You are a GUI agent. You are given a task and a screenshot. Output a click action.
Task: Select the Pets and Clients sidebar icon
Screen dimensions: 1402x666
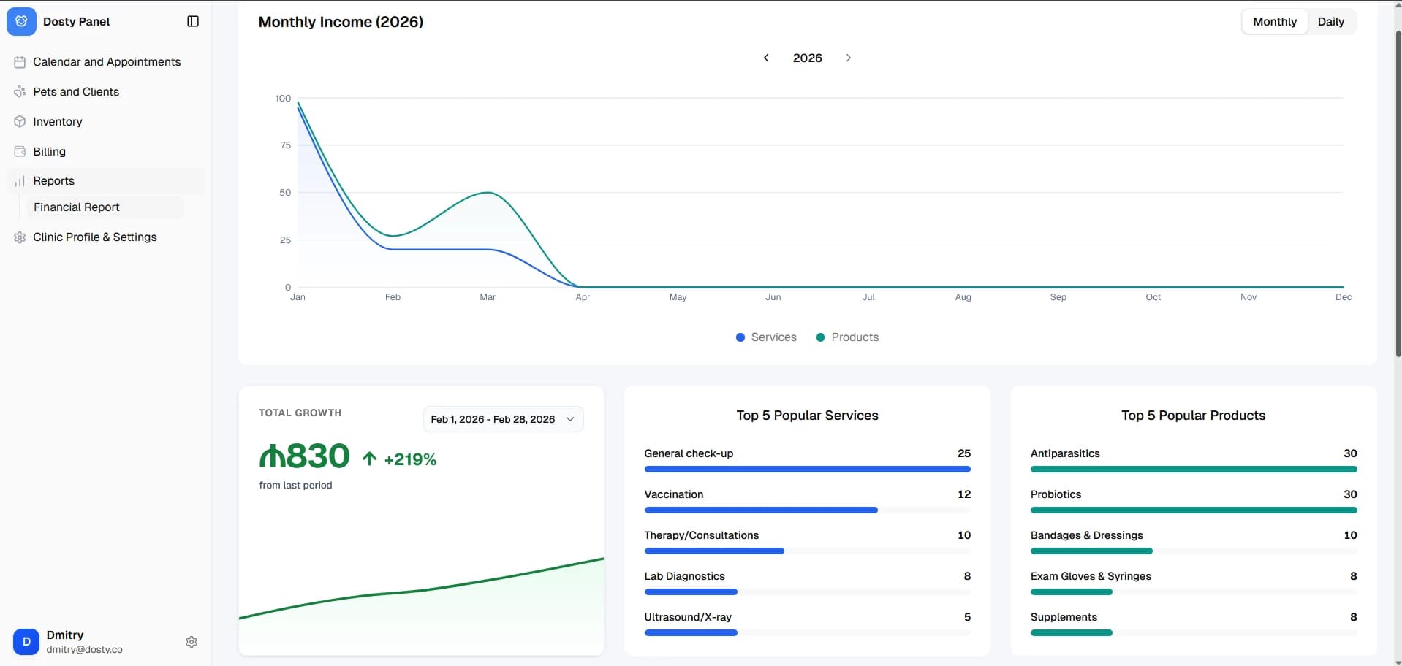click(x=20, y=91)
